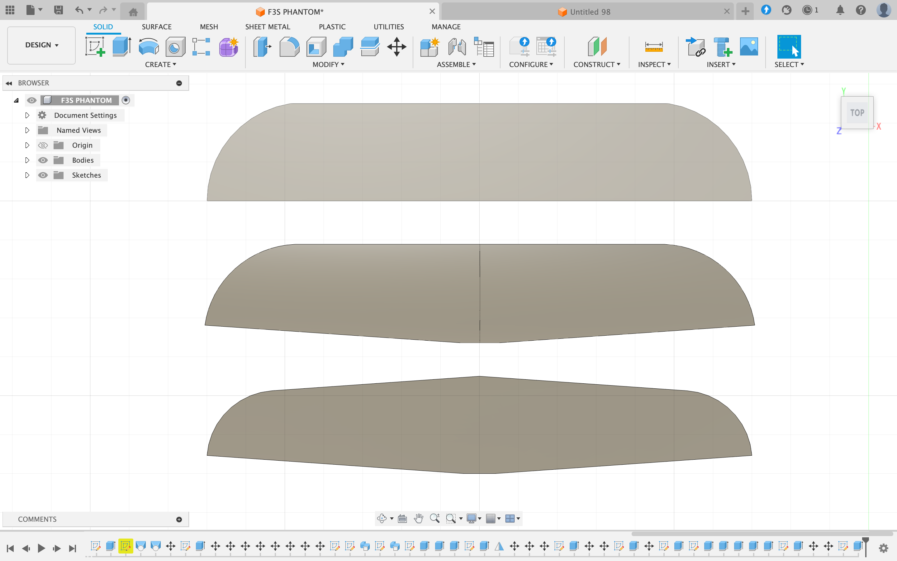Viewport: 897px width, 561px height.
Task: Click TOP on the ViewCube
Action: tap(857, 113)
